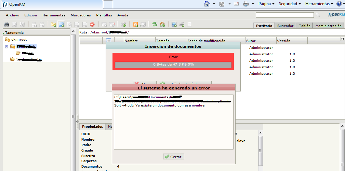Click the Suscrito property label
The image size is (345, 171).
point(88,156)
